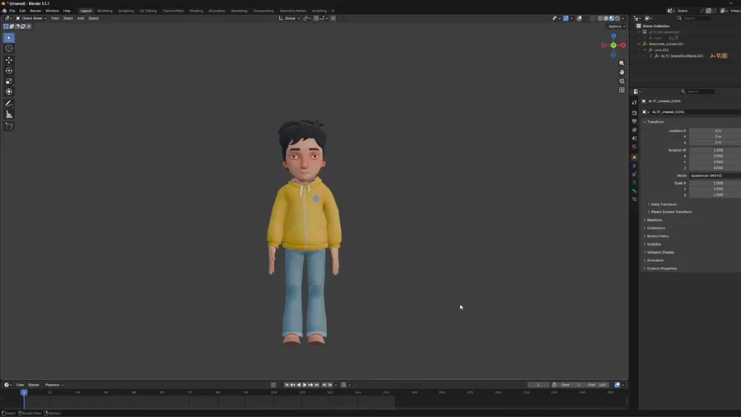741x417 pixels.
Task: Open the Output properties tab icon
Action: point(634,121)
